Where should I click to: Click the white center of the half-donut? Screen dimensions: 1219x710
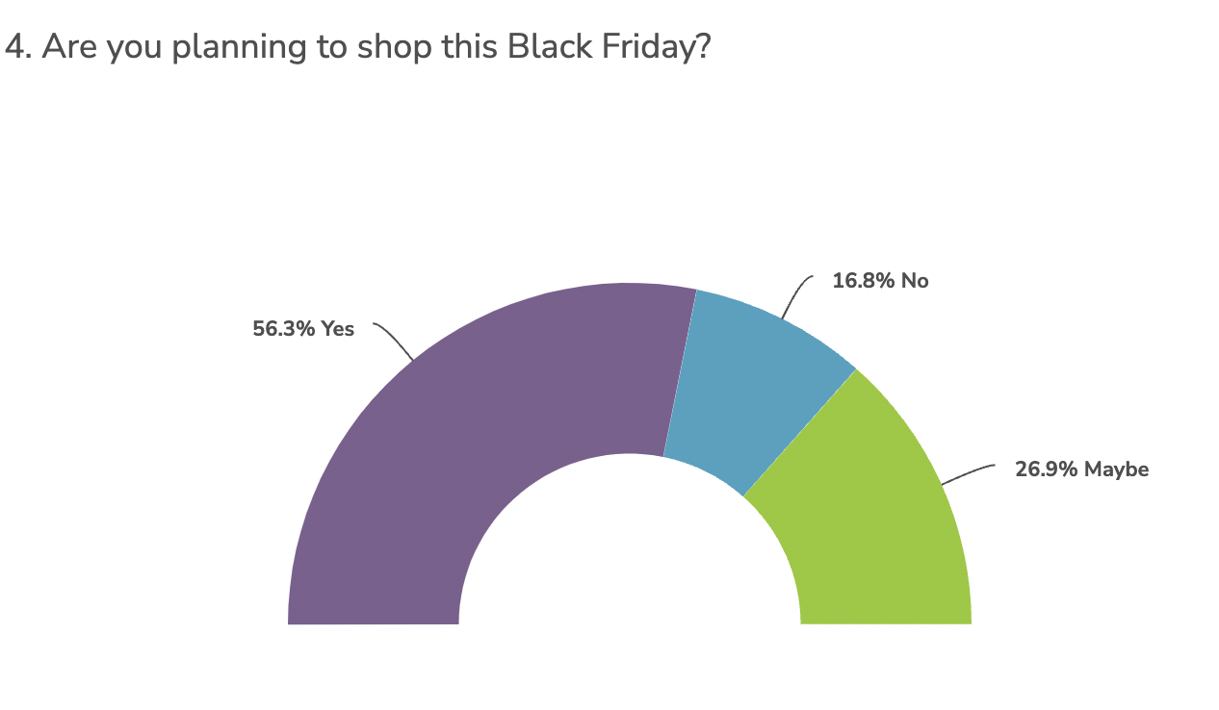coord(630,558)
